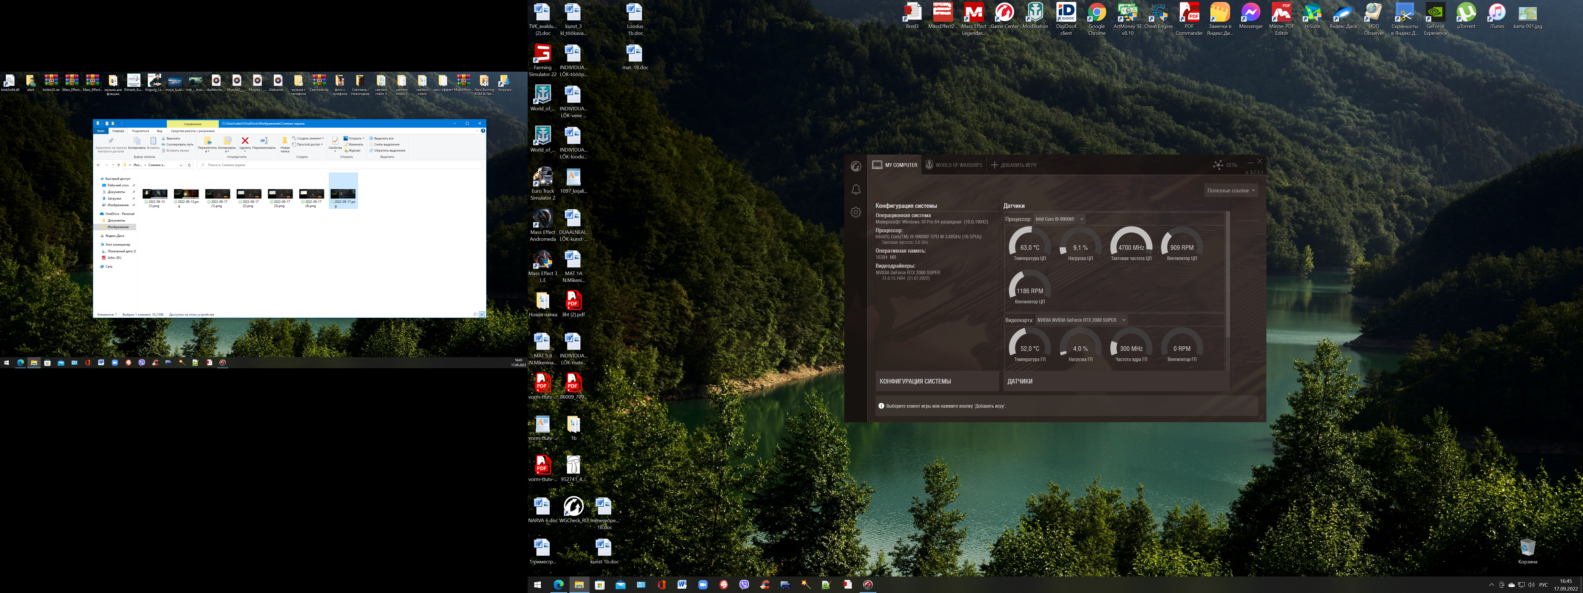Select the Корзина recycle bin icon
Image resolution: width=1583 pixels, height=593 pixels.
(x=1527, y=551)
